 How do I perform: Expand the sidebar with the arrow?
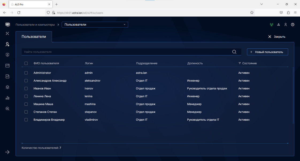[7, 152]
